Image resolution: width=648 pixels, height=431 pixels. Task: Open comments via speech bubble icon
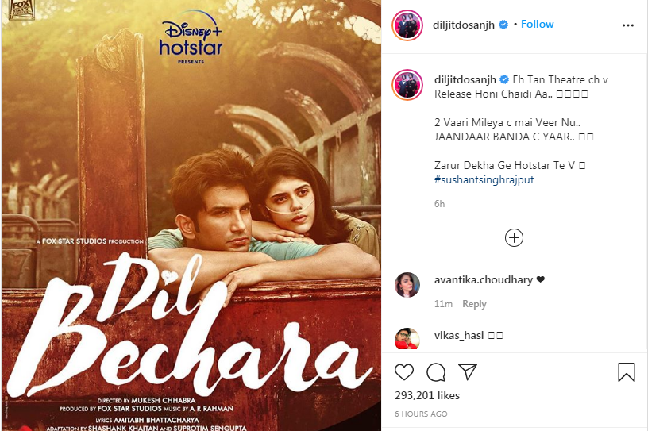[x=436, y=372]
